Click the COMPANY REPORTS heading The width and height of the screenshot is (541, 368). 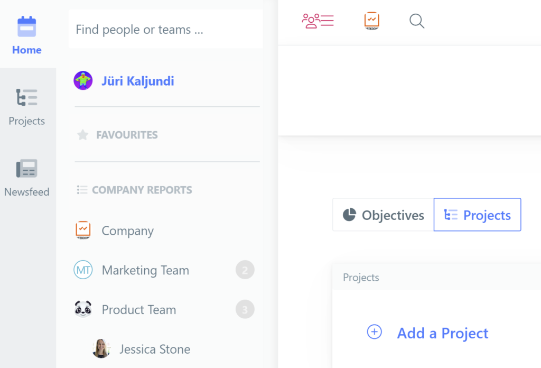142,190
